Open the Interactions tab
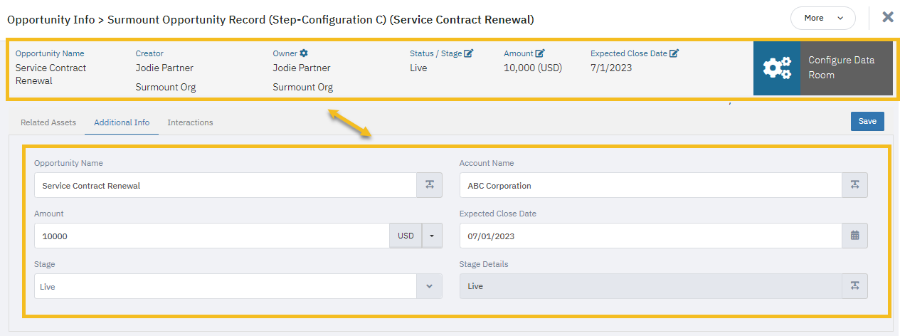 190,122
